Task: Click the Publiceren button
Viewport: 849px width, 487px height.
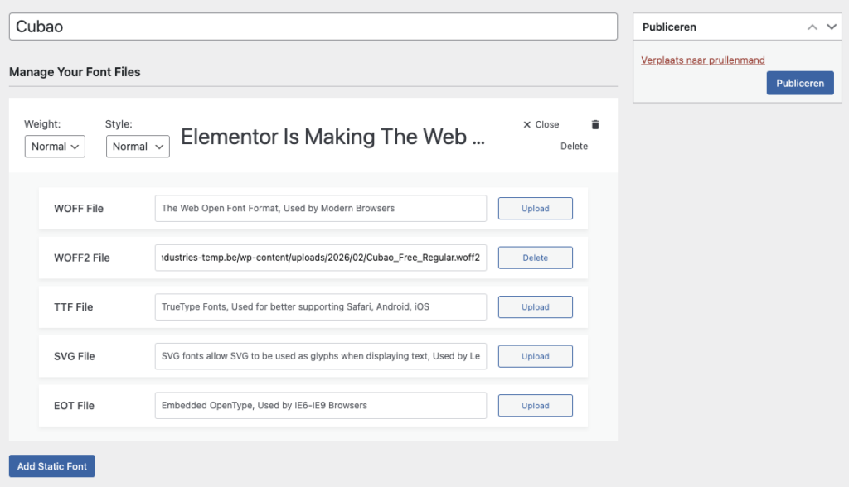Action: pos(799,83)
